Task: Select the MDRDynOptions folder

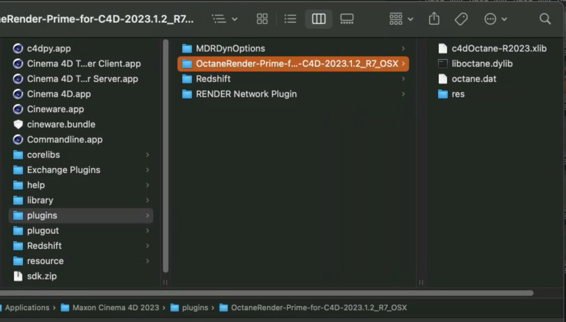Action: click(293, 48)
